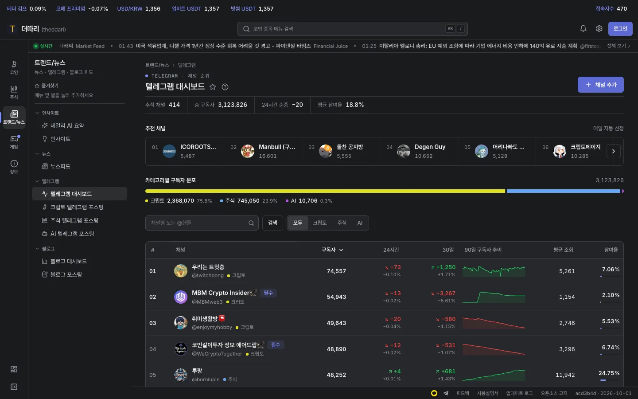Click the 우리는 트윗충 channel avatar

pyautogui.click(x=181, y=271)
